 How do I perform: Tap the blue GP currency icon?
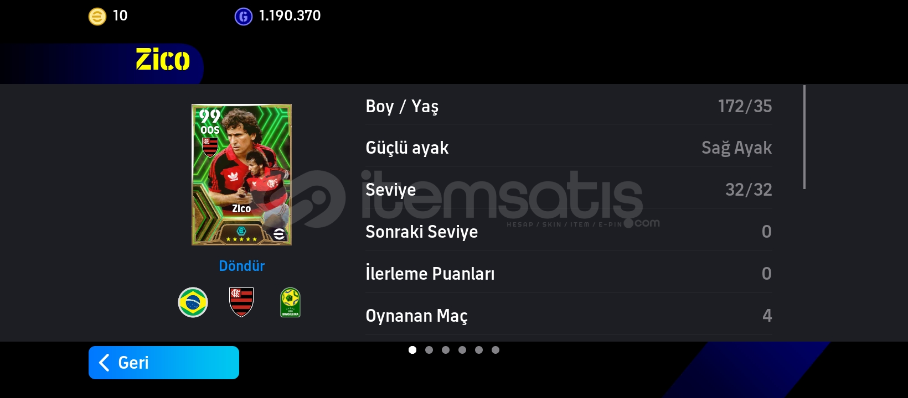tap(244, 17)
